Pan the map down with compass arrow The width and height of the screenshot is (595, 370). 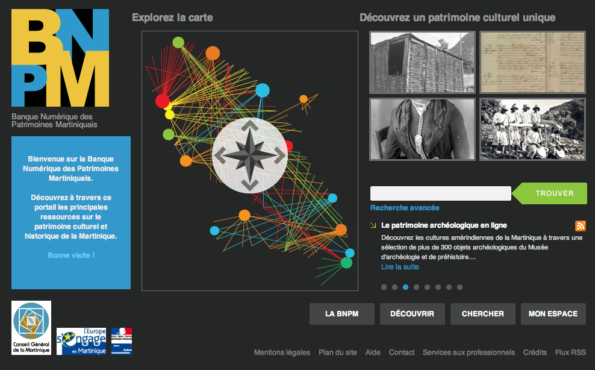(250, 186)
